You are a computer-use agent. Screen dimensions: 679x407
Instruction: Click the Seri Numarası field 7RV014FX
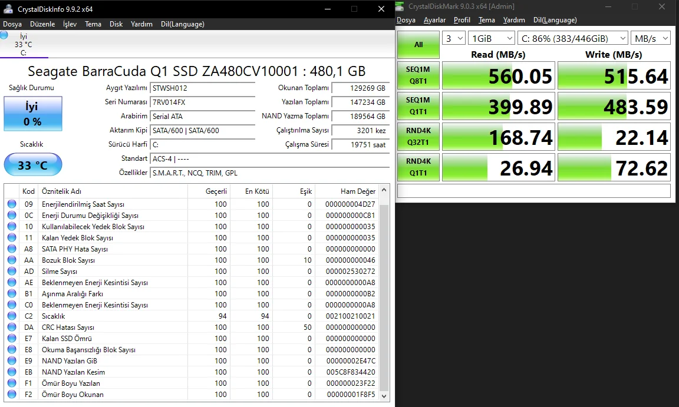(203, 102)
